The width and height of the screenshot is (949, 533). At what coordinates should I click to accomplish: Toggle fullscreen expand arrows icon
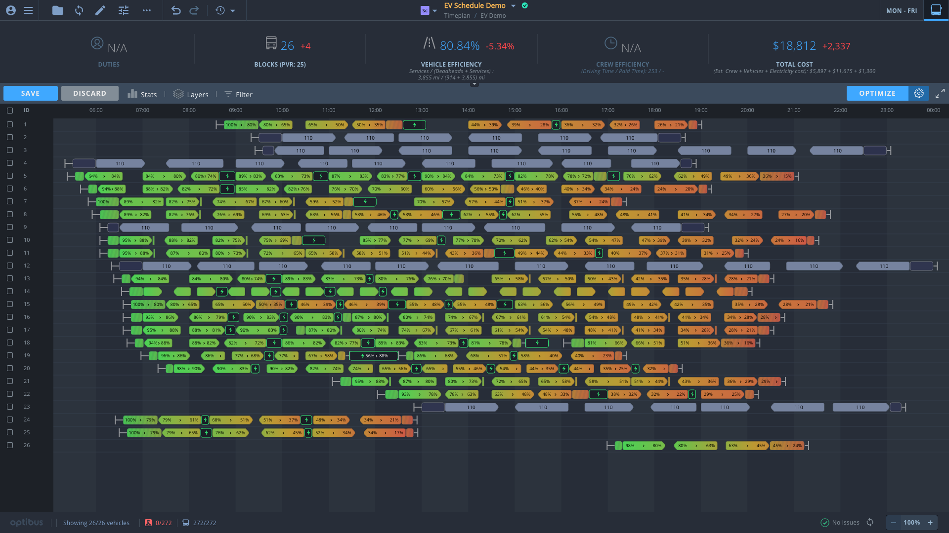pyautogui.click(x=940, y=93)
